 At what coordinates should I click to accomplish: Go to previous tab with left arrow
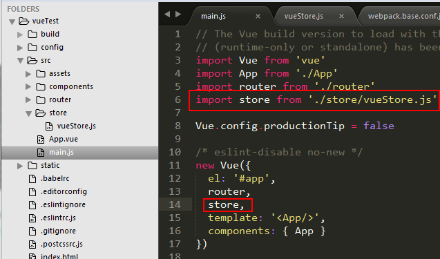167,15
